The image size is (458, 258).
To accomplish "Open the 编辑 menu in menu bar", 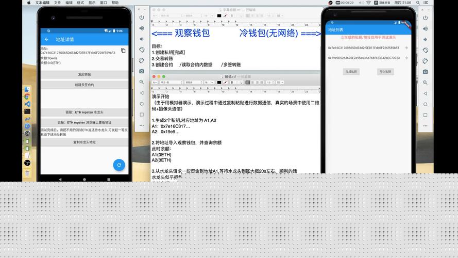I will coord(69,3).
